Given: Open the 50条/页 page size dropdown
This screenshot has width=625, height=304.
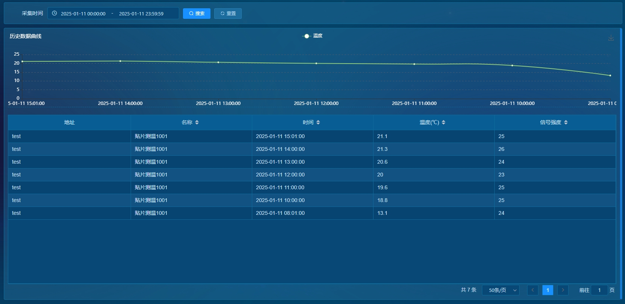Looking at the screenshot, I should click(501, 290).
